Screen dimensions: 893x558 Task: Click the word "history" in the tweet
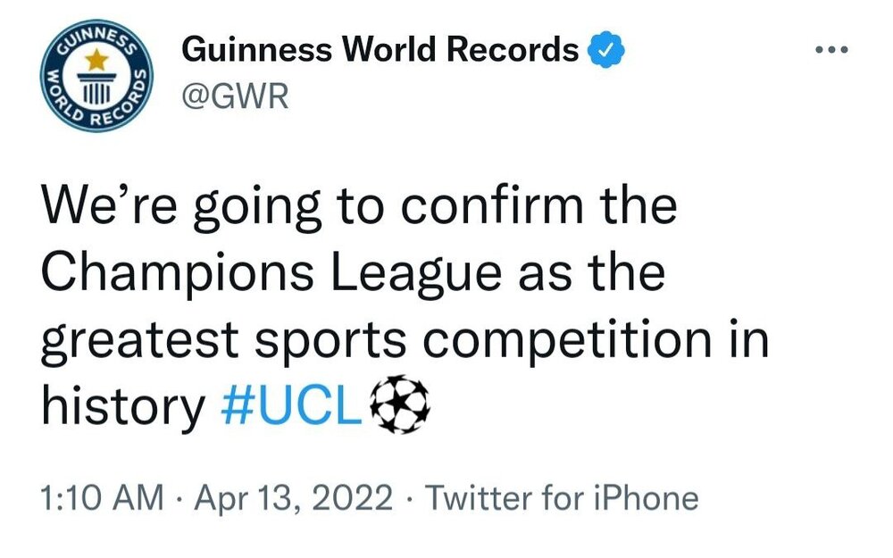tap(123, 406)
